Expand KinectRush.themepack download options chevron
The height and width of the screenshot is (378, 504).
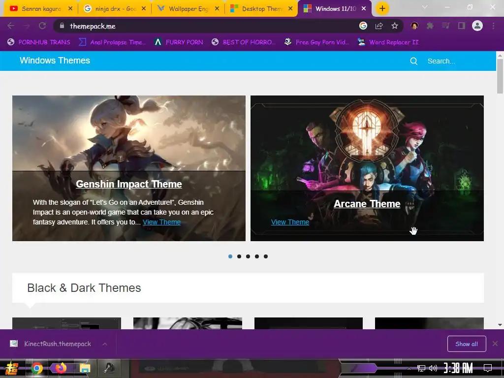pos(105,344)
